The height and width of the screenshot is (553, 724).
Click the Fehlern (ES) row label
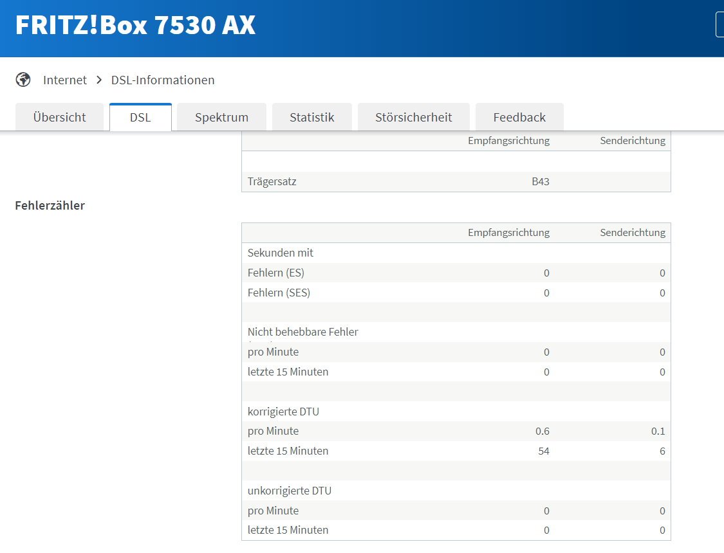[275, 273]
